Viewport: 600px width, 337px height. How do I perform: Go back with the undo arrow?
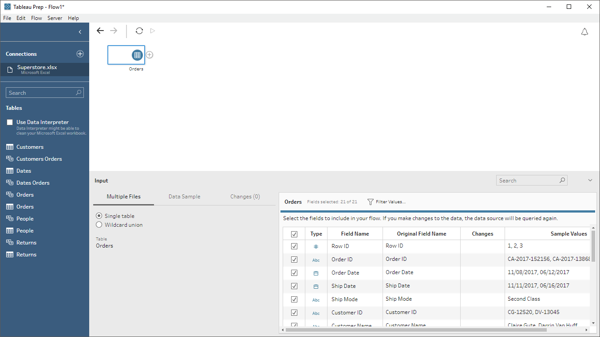tap(100, 31)
